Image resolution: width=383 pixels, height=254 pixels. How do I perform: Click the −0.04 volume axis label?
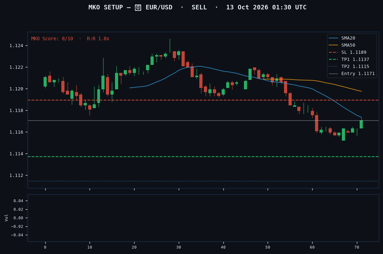[x=17, y=235]
